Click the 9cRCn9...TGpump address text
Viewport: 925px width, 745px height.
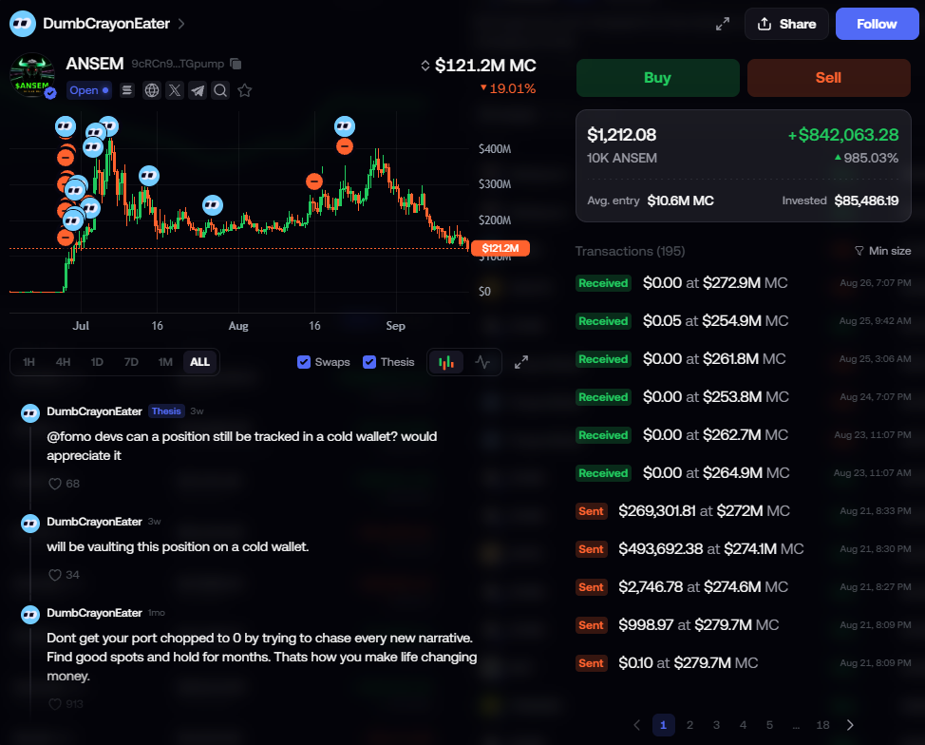tap(178, 64)
